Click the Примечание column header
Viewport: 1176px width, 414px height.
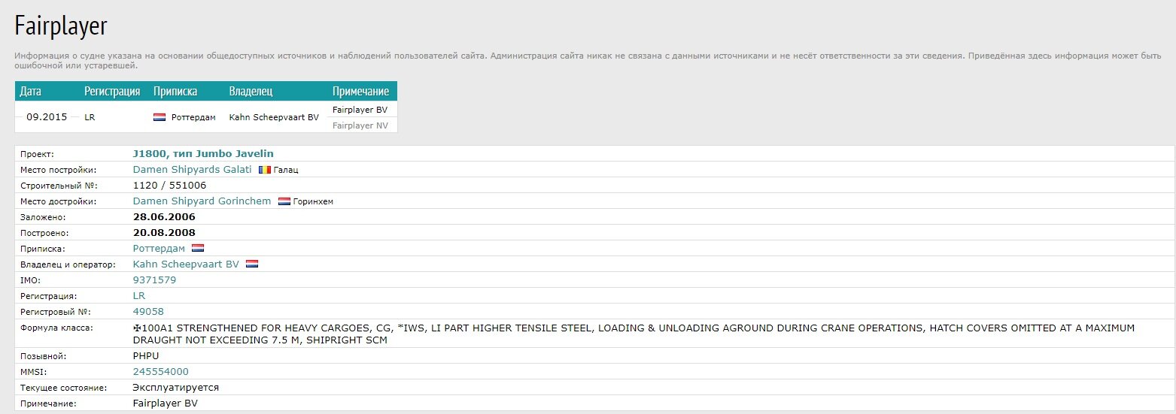click(x=360, y=92)
